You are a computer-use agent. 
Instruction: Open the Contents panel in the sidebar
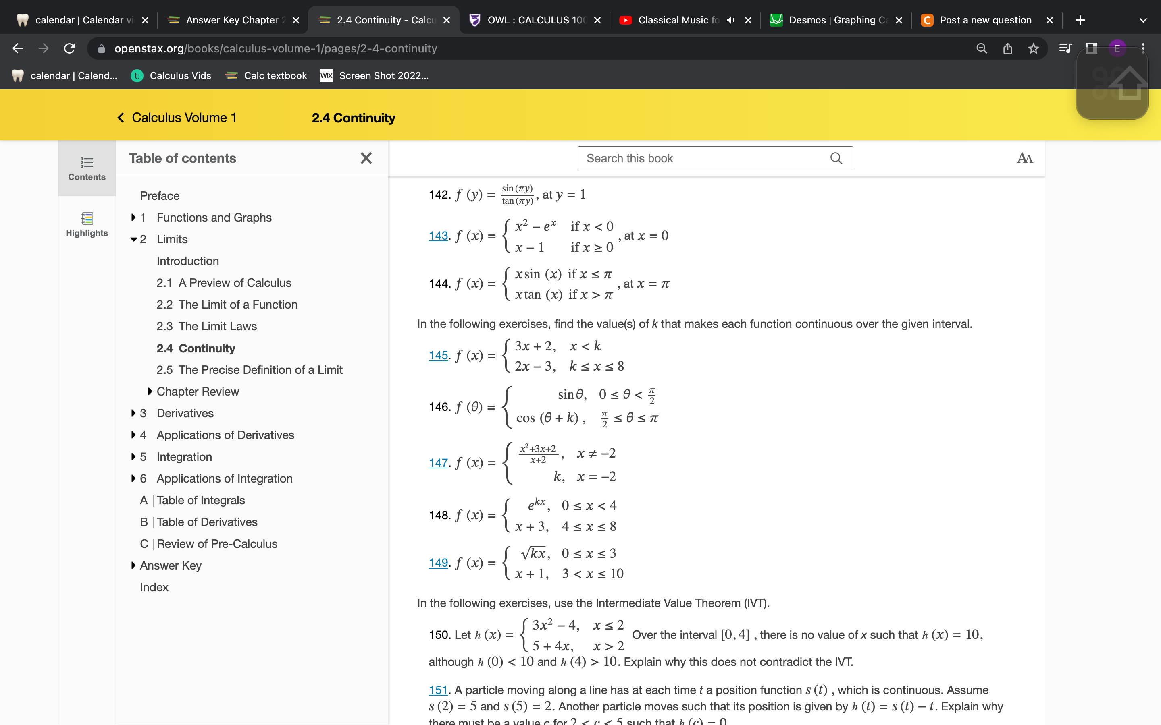click(86, 168)
